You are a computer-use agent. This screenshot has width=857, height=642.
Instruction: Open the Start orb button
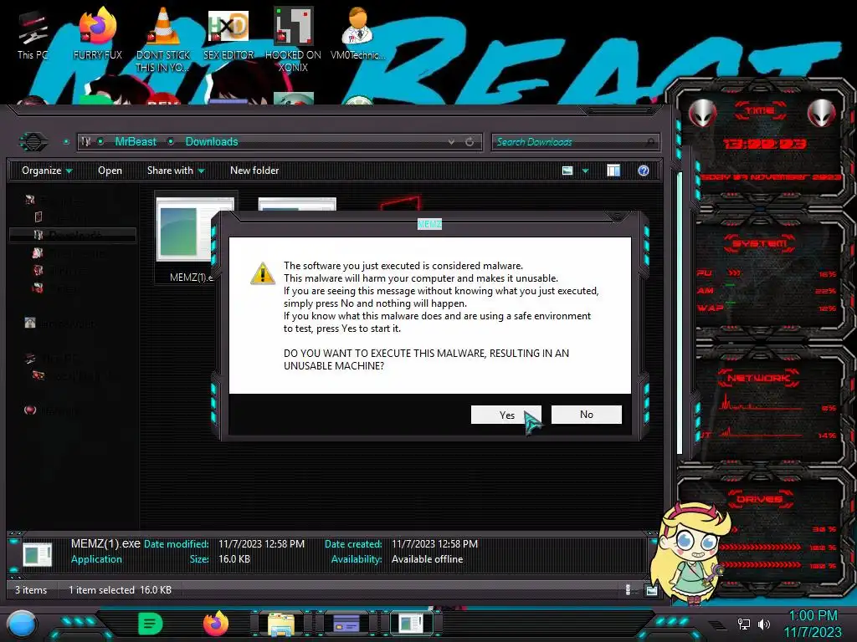click(22, 624)
